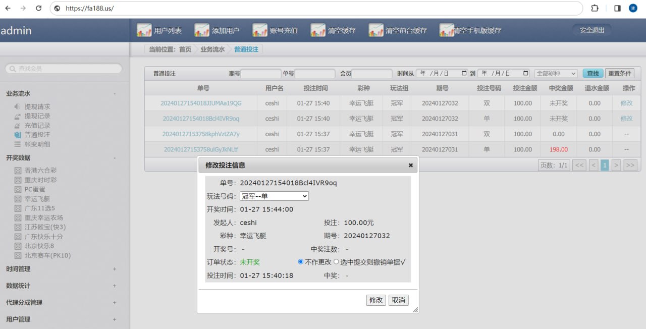Viewport: 646px width, 329px height.
Task: Click the 清空缓存 toolbar icon
Action: tap(318, 30)
